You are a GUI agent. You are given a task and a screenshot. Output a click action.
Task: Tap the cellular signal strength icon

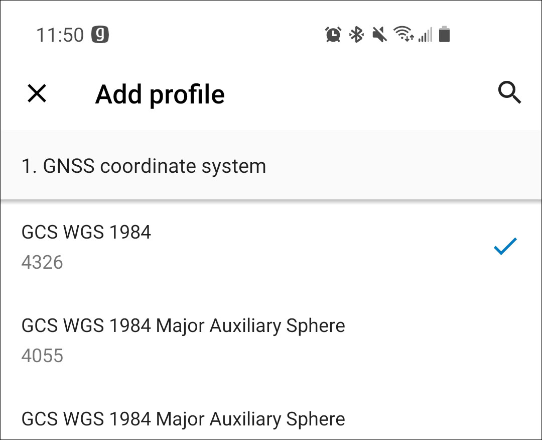click(x=425, y=34)
